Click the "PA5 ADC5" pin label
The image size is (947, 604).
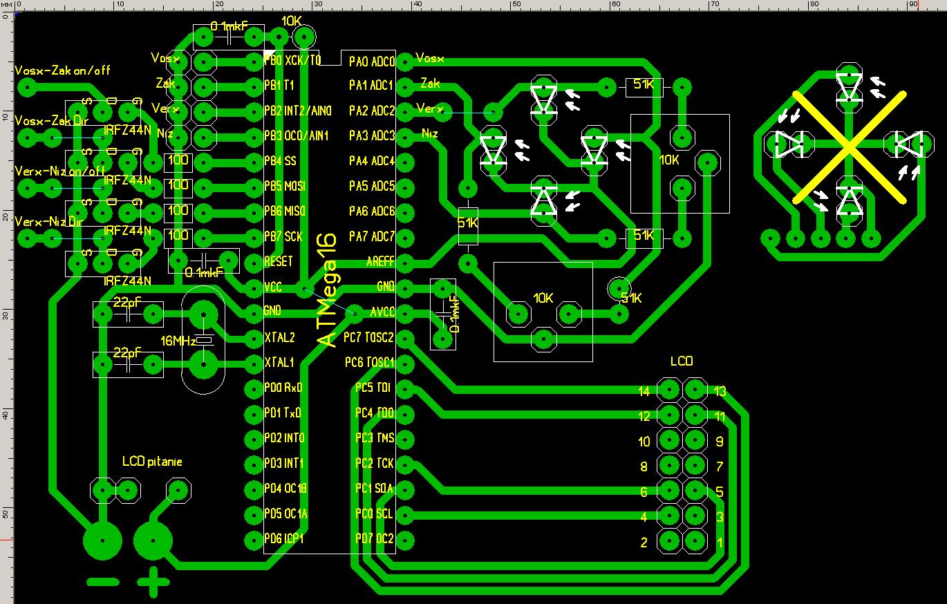coord(372,186)
